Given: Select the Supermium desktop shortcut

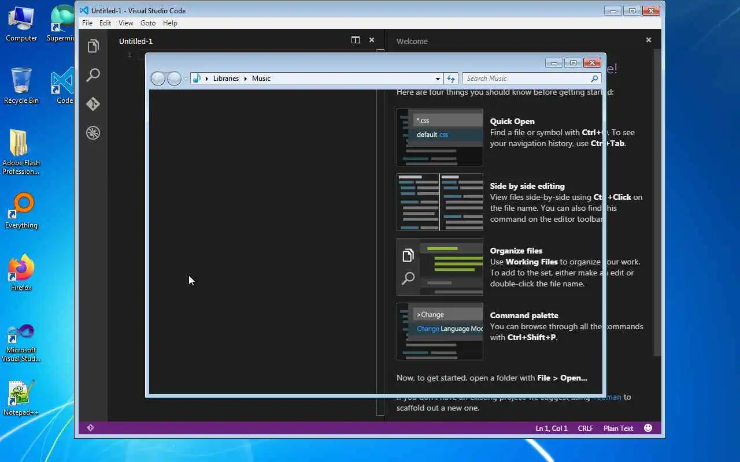Looking at the screenshot, I should pyautogui.click(x=61, y=24).
